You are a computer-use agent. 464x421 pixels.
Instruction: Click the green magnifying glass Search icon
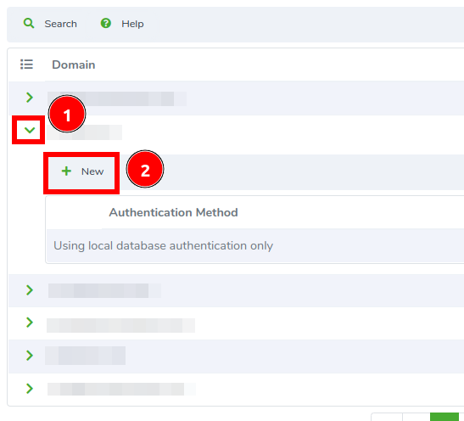29,23
